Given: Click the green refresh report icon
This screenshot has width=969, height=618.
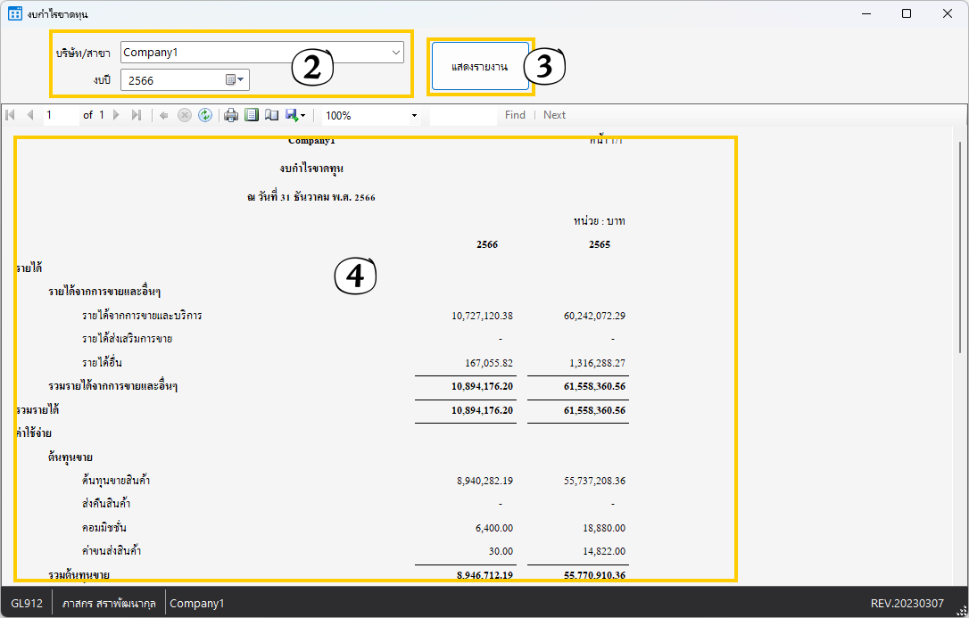Looking at the screenshot, I should coord(205,115).
